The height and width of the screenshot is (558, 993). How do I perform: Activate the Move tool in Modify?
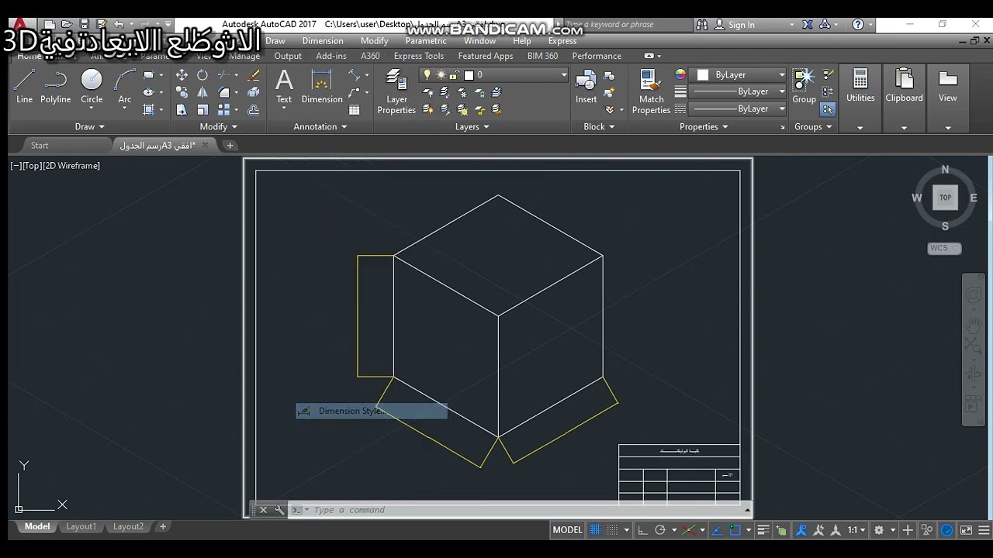[x=182, y=75]
